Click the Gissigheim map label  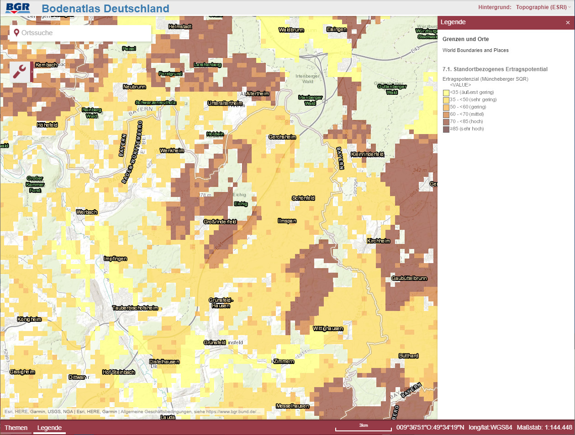[22, 372]
